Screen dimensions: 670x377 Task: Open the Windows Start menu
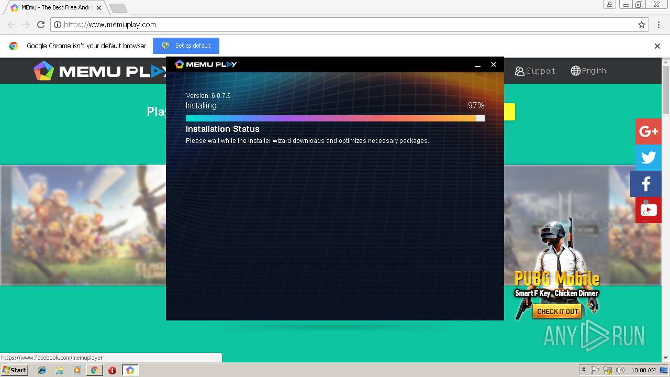pos(14,370)
